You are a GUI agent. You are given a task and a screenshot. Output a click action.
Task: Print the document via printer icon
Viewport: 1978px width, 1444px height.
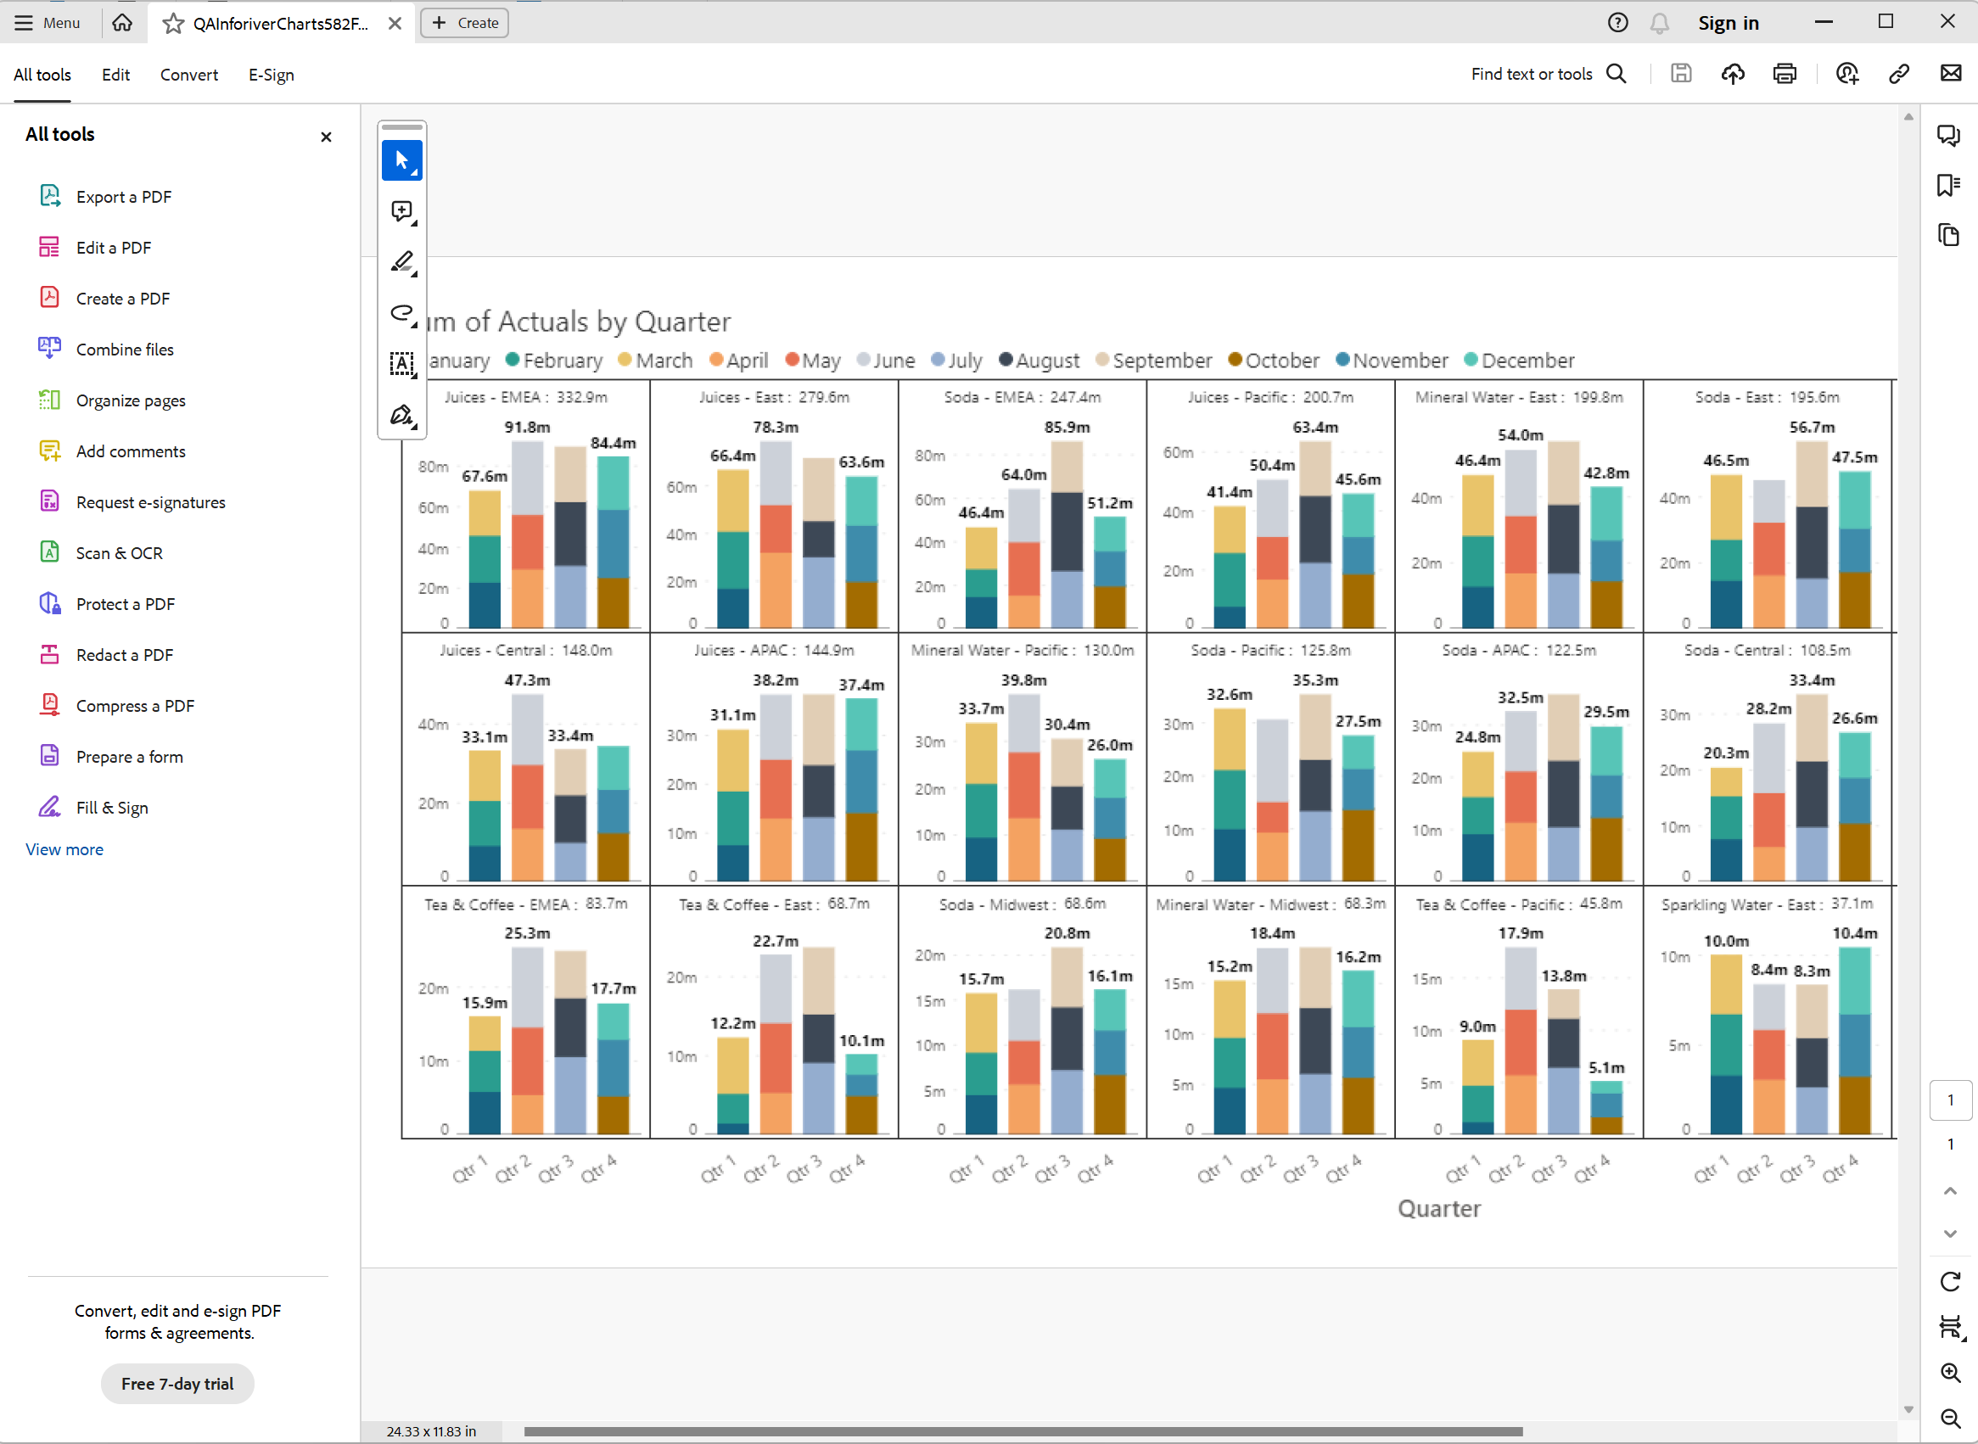pyautogui.click(x=1784, y=75)
